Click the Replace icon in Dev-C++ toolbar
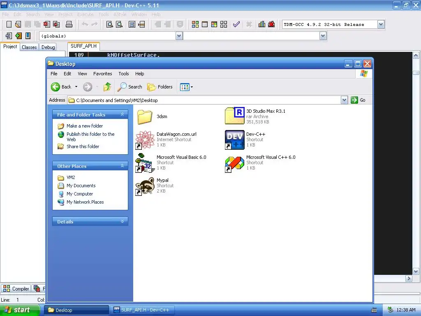 119,24
